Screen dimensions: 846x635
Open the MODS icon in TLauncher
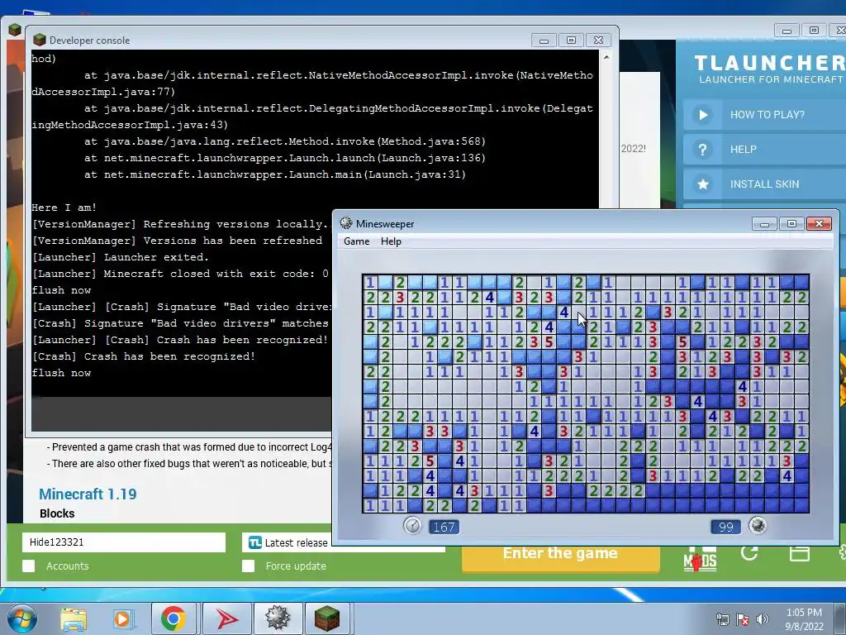click(700, 561)
